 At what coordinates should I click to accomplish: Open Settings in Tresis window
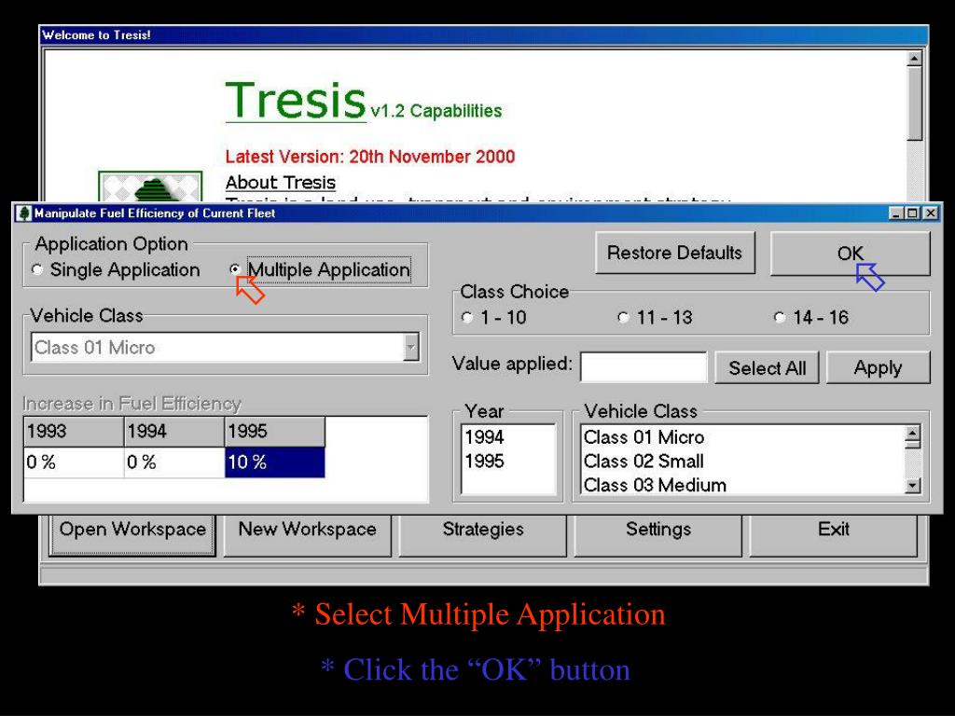coord(658,535)
